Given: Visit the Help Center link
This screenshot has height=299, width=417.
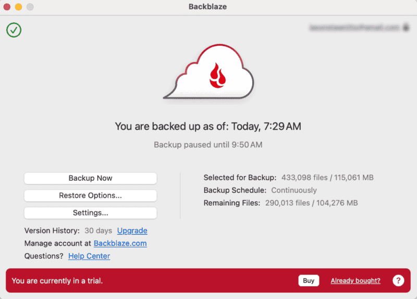Looking at the screenshot, I should click(x=89, y=256).
